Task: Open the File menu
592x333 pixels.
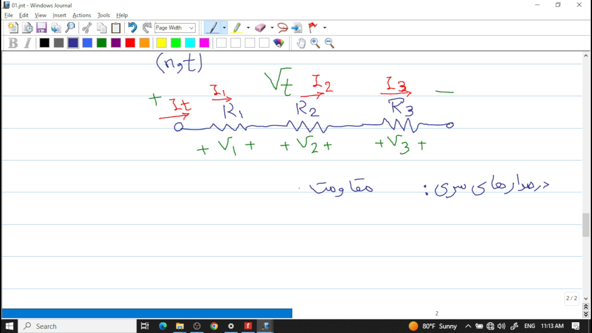Action: [x=9, y=15]
